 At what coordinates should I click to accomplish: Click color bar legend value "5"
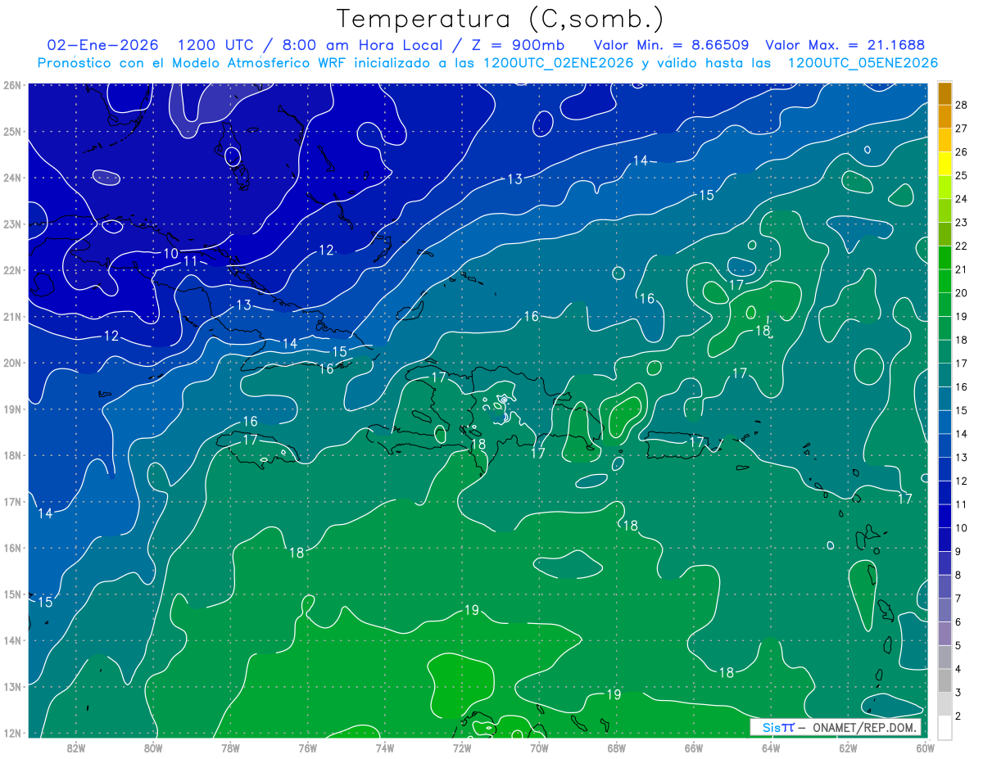(958, 645)
